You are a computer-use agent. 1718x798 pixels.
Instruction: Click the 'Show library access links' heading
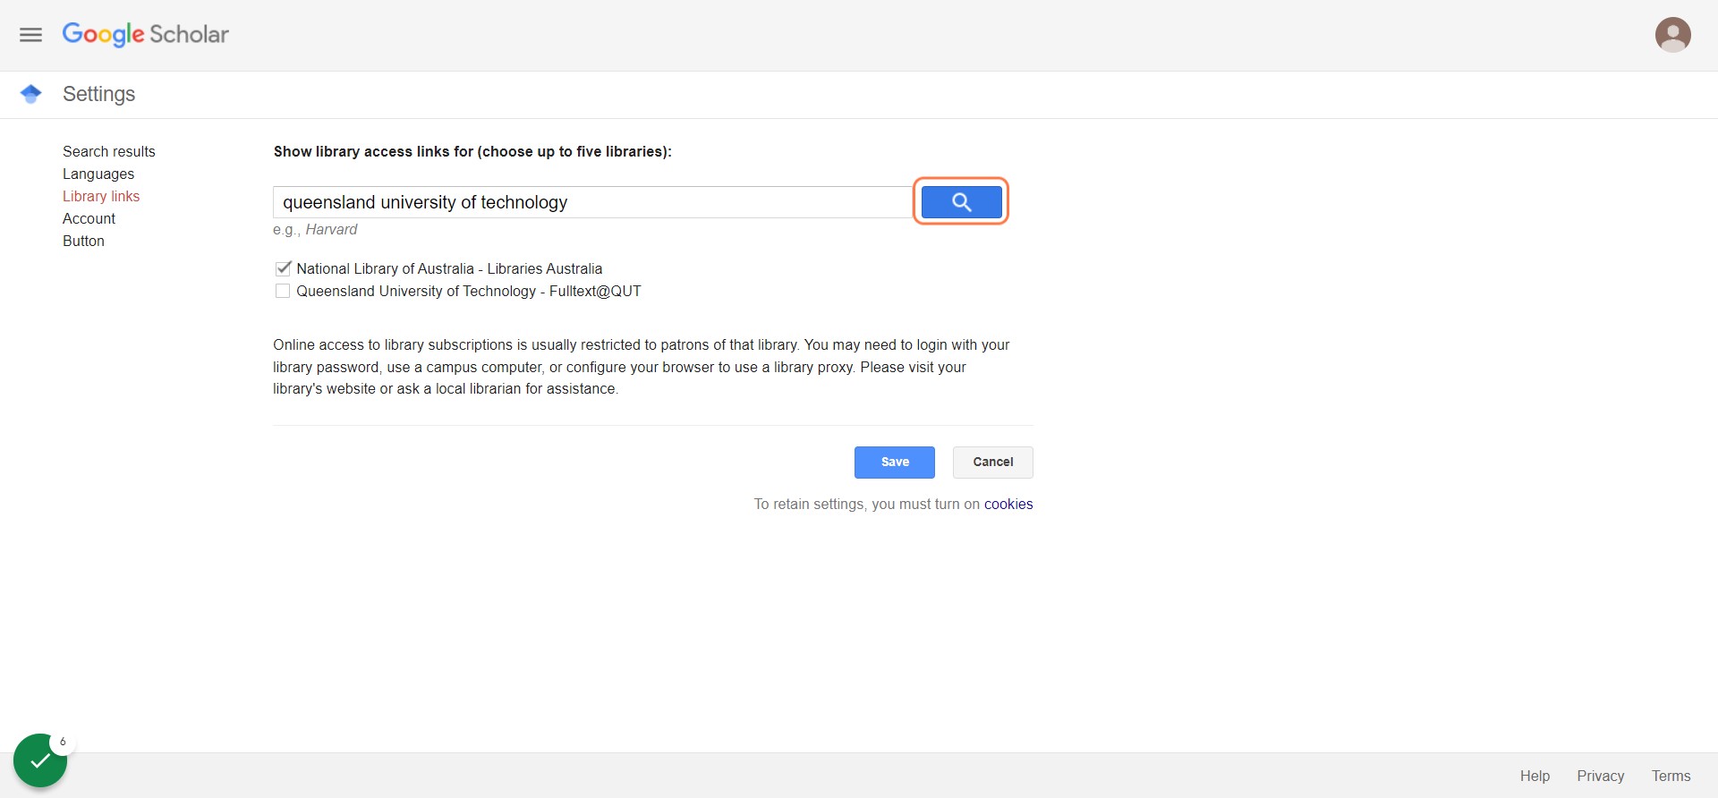[x=472, y=152]
